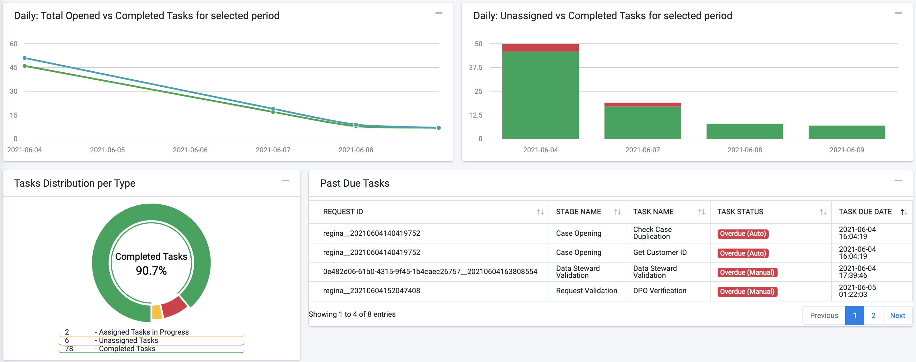Viewport: 916px width, 362px height.
Task: Collapse the Daily Unassigned vs Completed panel
Action: click(x=898, y=13)
